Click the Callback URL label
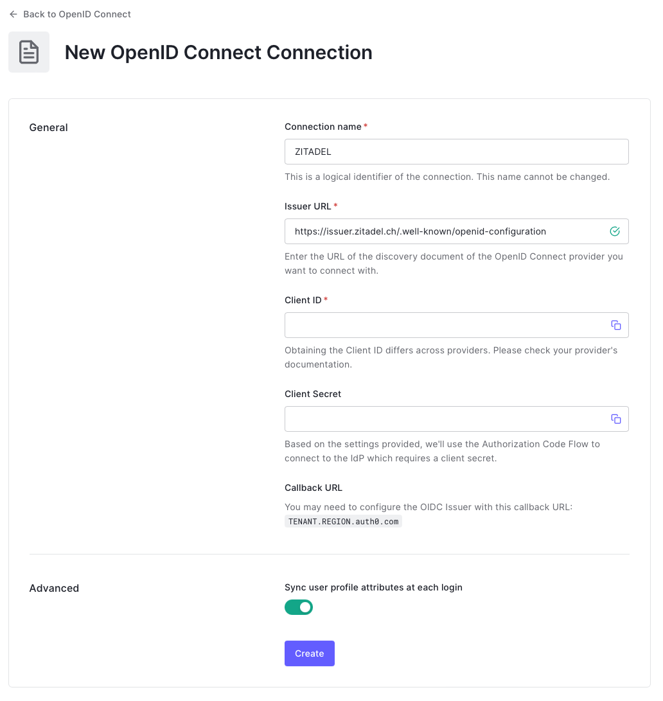The width and height of the screenshot is (663, 701). click(314, 488)
